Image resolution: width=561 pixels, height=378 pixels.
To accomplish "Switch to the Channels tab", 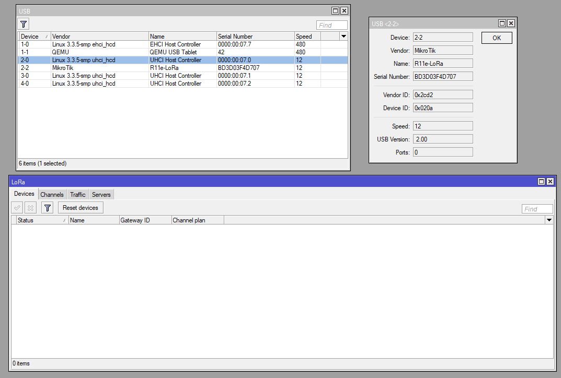I will [x=52, y=195].
